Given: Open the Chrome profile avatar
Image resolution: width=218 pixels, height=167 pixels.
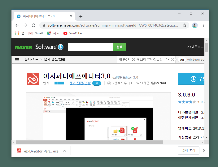Looking at the screenshot, I should click(195, 25).
